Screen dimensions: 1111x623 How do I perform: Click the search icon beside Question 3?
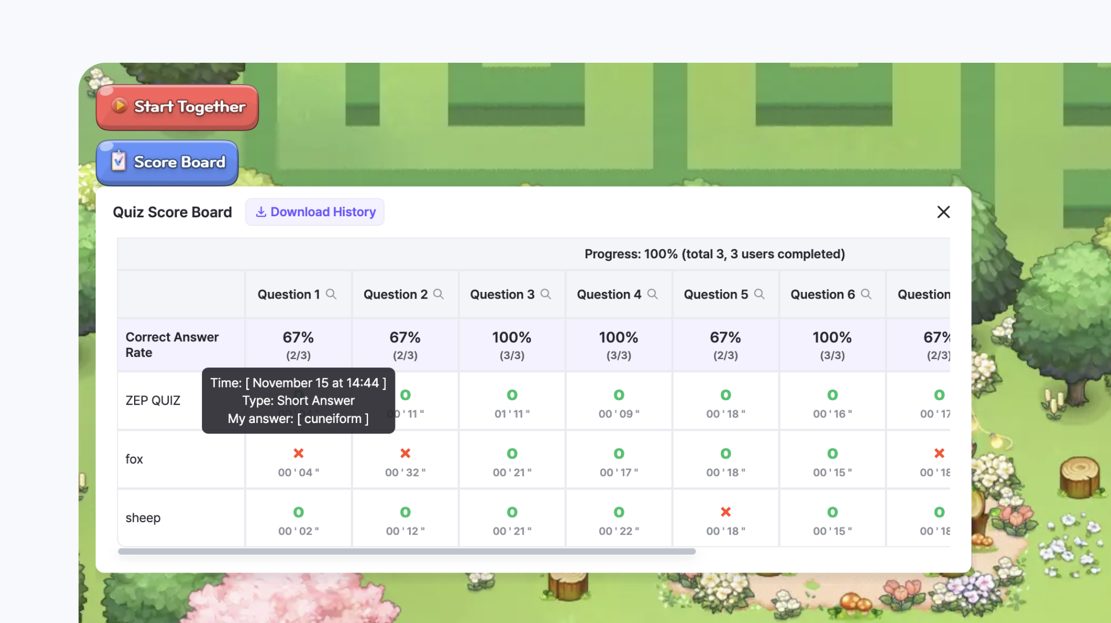[545, 294]
